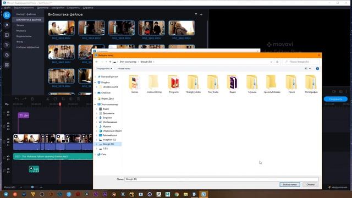The width and height of the screenshot is (352, 198).
Task: Click the redo arrow above timeline
Action: (x=24, y=99)
